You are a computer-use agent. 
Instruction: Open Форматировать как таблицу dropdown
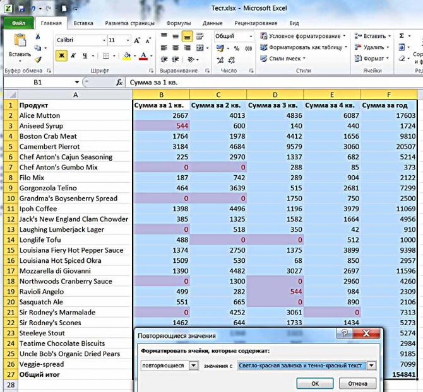[304, 47]
